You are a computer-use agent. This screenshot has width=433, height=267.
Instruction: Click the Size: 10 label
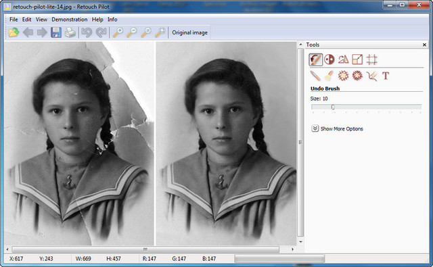point(319,99)
